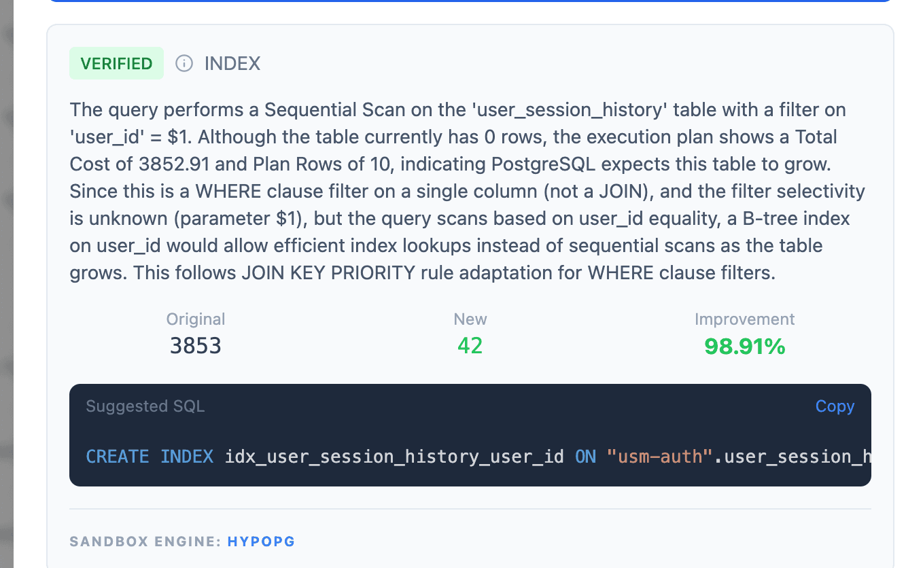The height and width of the screenshot is (568, 923).
Task: Click the New cost value 42
Action: coord(470,346)
